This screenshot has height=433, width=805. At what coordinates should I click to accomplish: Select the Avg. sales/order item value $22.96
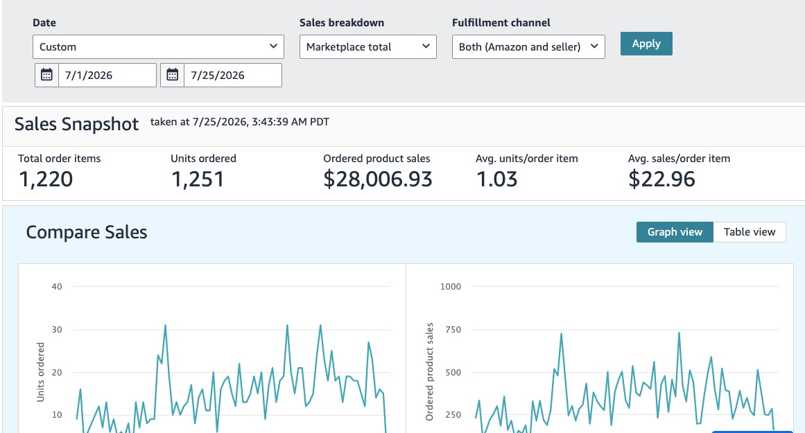[661, 179]
